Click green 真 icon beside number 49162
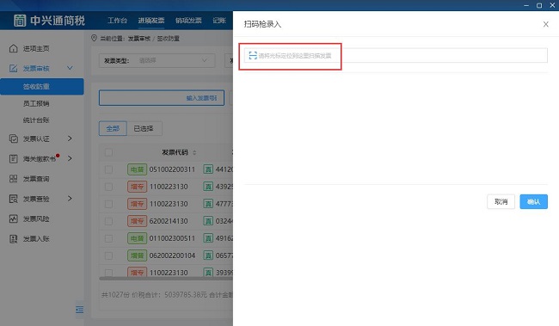This screenshot has height=326, width=559. (x=208, y=238)
